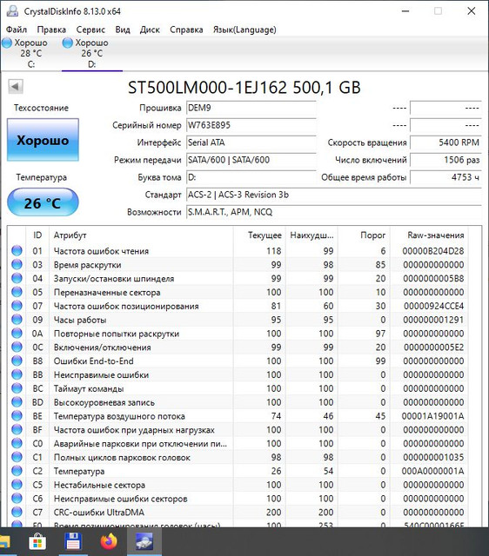This screenshot has width=489, height=556.
Task: Select Частота ошибок при ударных нагрузках text
Action: click(134, 430)
